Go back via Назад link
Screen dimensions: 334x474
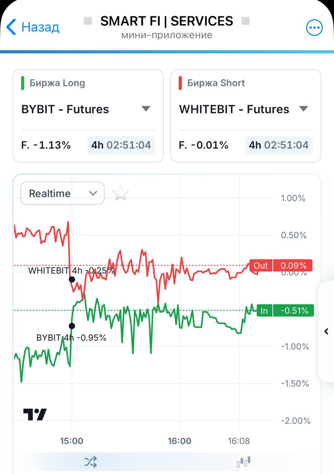tap(40, 27)
